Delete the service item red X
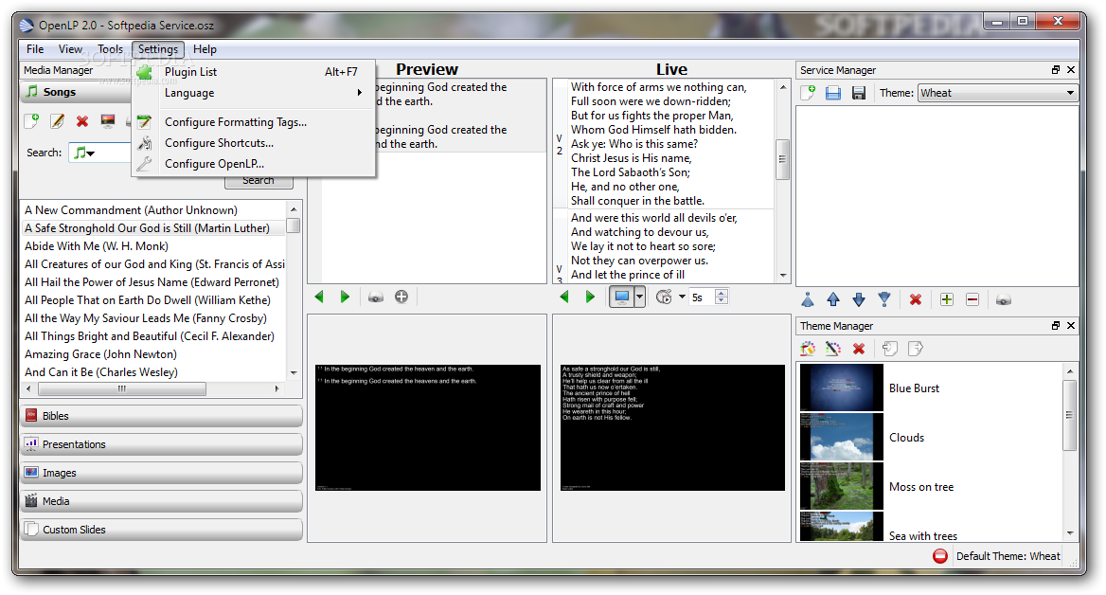 pos(916,300)
